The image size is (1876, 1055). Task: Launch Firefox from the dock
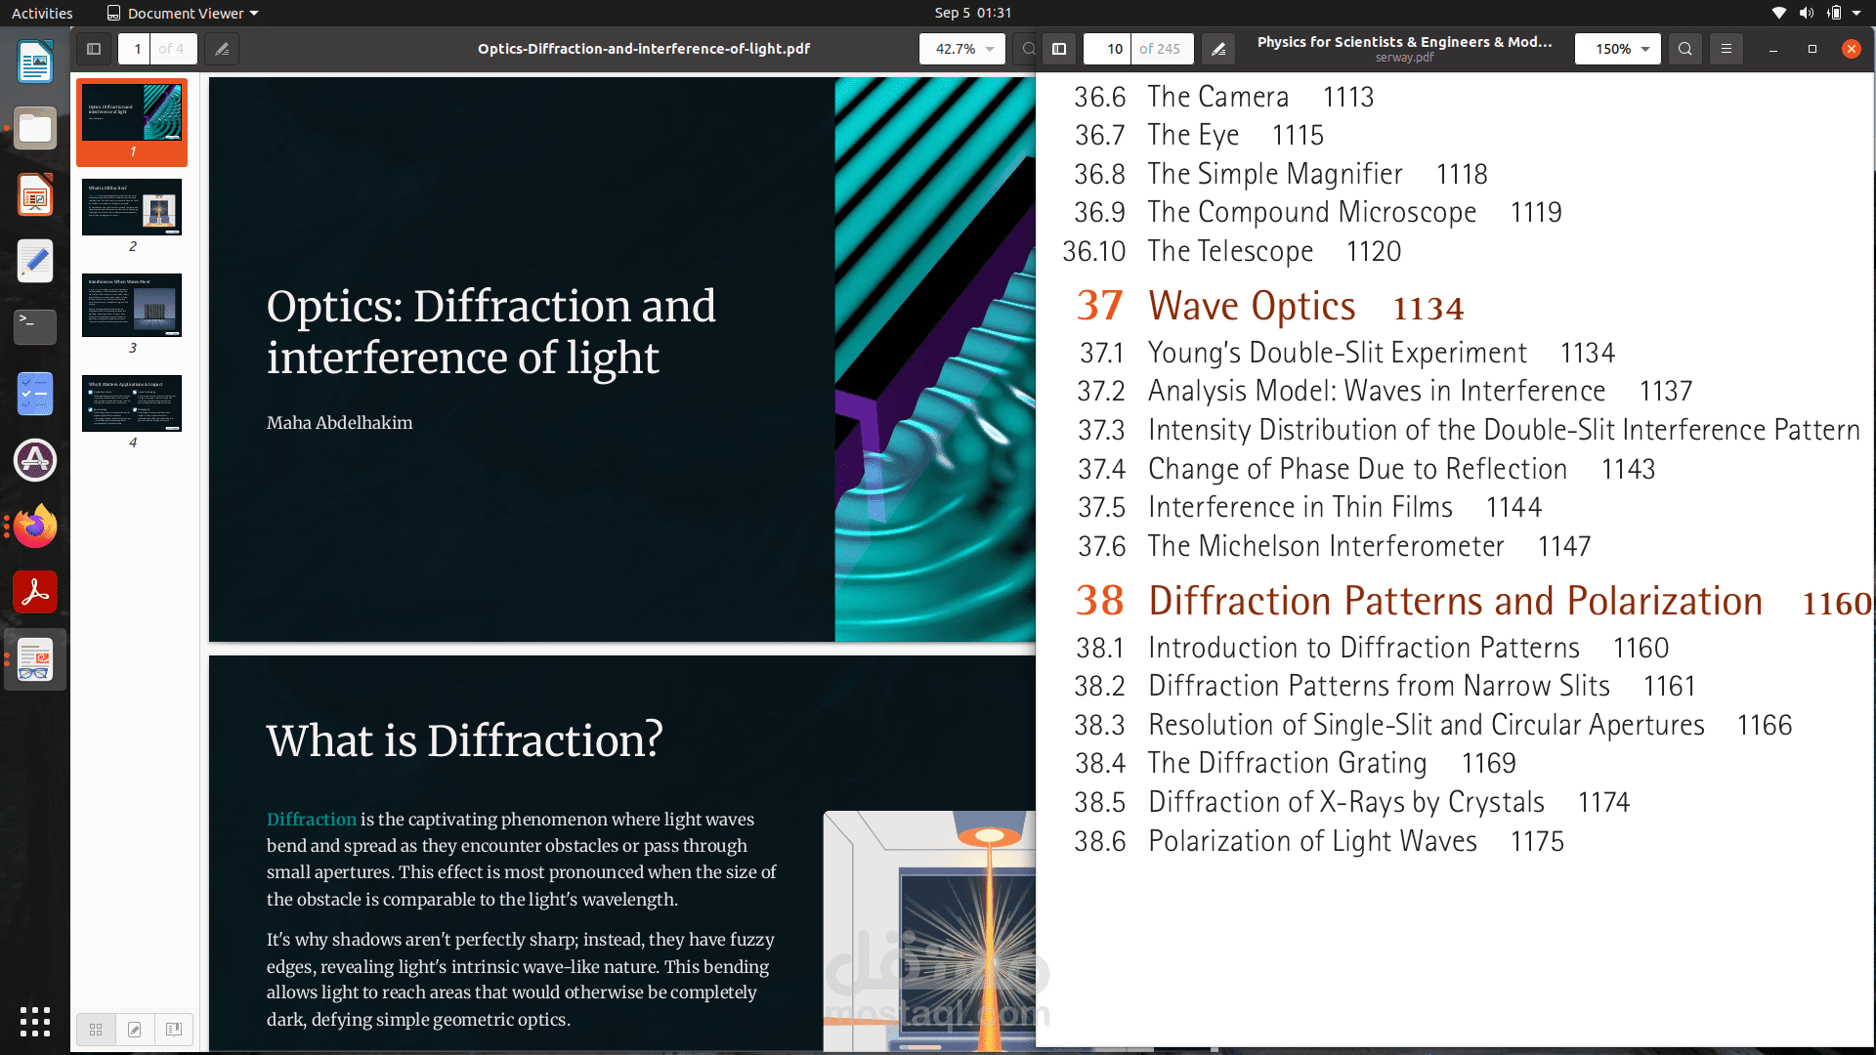(x=35, y=527)
